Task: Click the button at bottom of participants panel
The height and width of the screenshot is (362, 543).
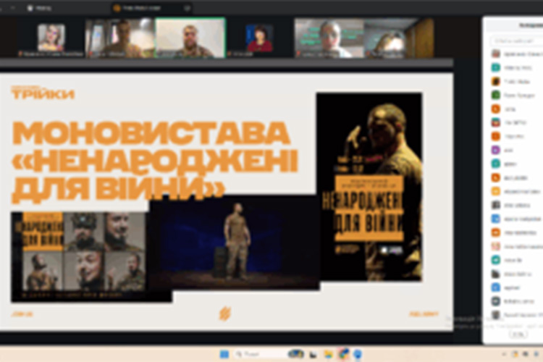Action: [518, 334]
